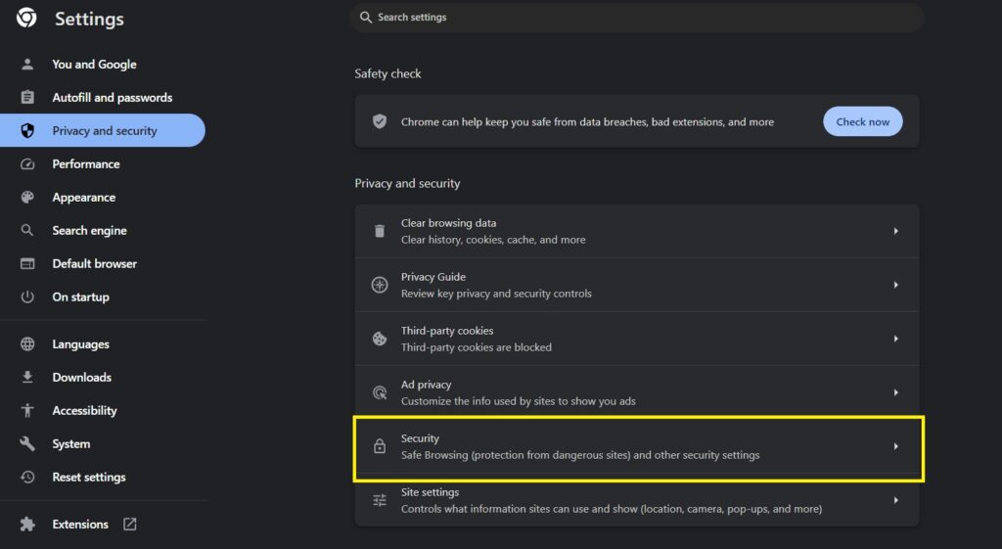Click the puzzle piece icon for Extensions
Screen dimensions: 1002x549
click(x=26, y=525)
